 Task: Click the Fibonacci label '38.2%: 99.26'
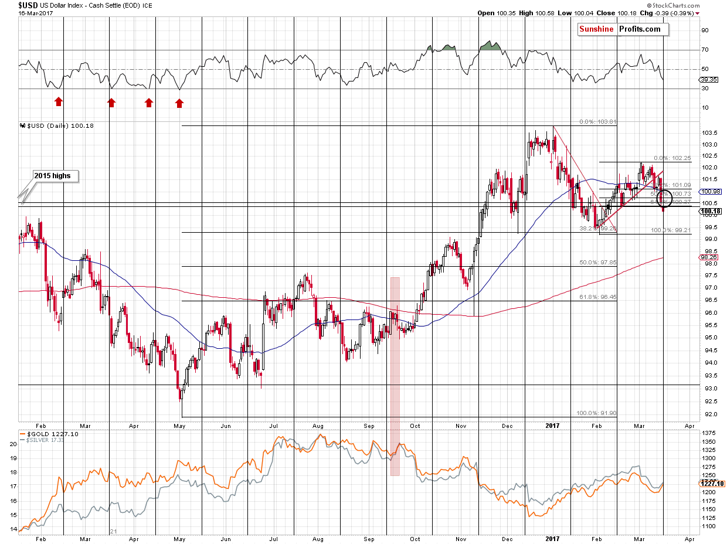(x=598, y=229)
